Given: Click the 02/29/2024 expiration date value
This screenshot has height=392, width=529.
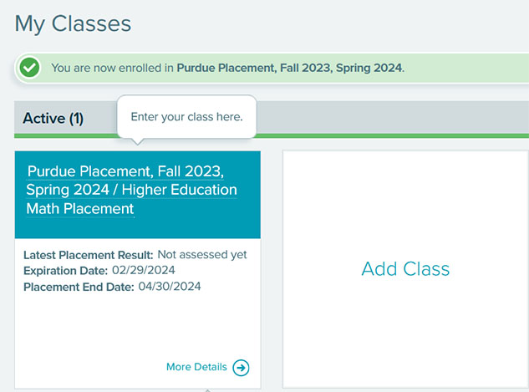Looking at the screenshot, I should click(x=144, y=270).
